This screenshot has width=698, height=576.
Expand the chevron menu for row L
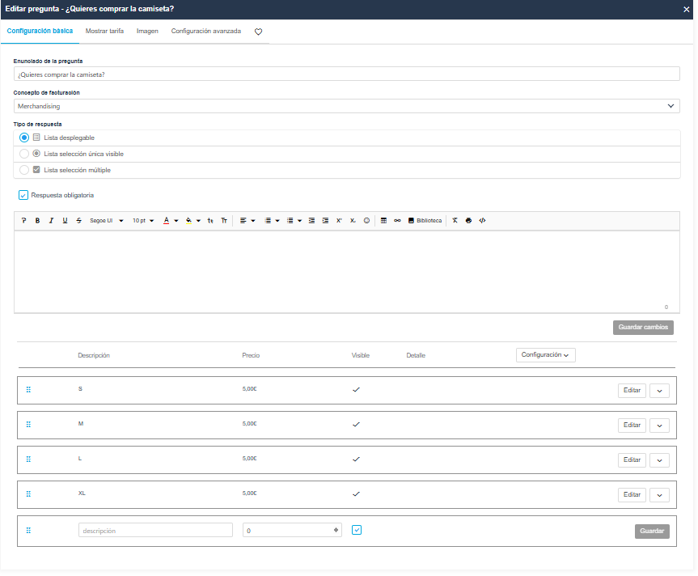tap(659, 460)
